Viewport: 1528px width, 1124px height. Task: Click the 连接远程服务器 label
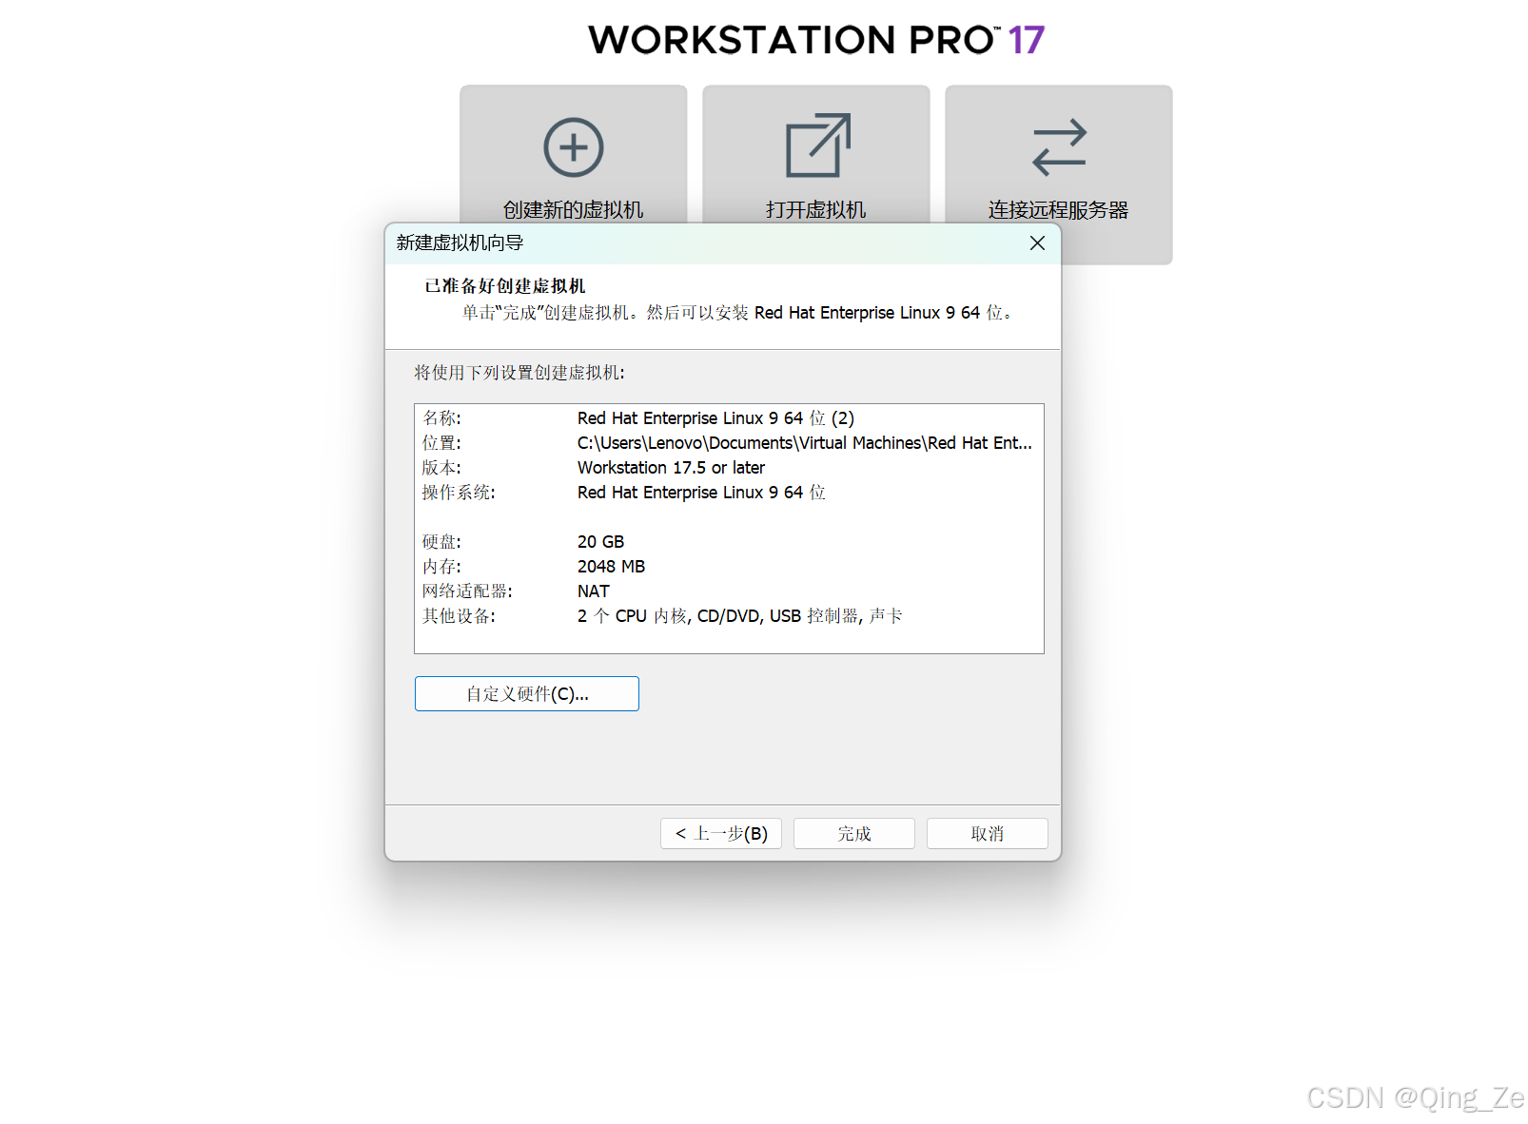pyautogui.click(x=1059, y=210)
